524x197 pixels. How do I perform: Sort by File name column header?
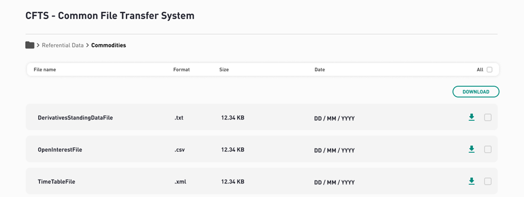coord(45,70)
